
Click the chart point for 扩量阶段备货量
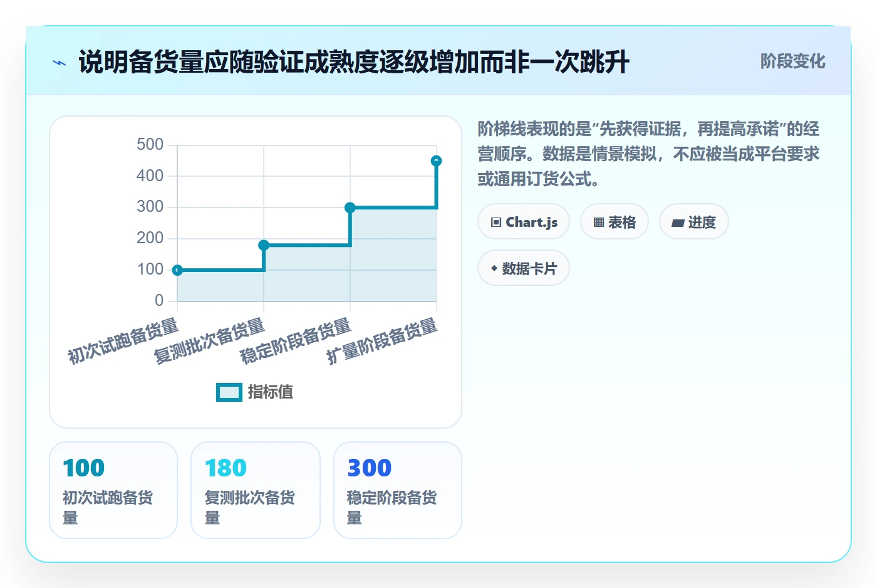(x=437, y=161)
